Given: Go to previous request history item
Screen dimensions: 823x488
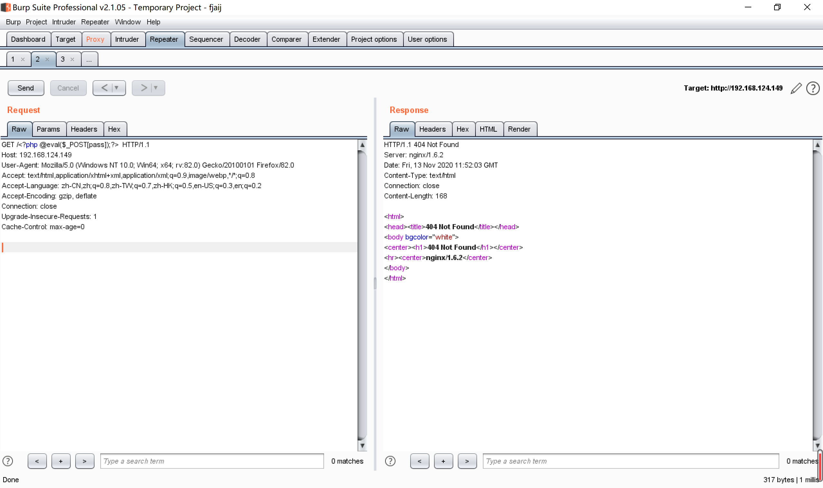Looking at the screenshot, I should click(104, 88).
